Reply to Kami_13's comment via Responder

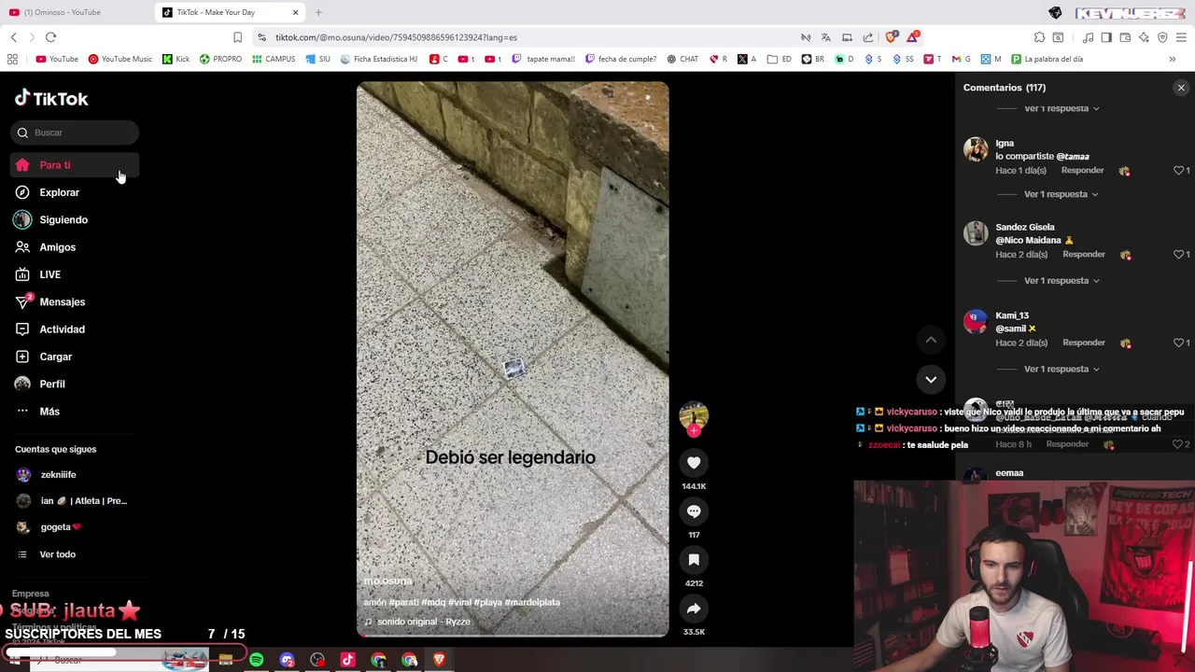coord(1083,343)
